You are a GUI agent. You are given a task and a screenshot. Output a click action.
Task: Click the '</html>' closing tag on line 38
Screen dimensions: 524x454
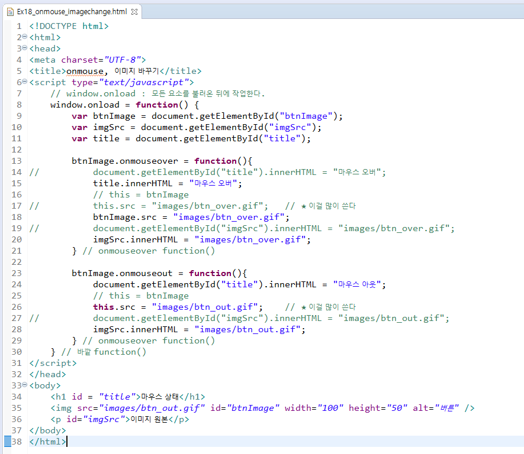(x=47, y=442)
